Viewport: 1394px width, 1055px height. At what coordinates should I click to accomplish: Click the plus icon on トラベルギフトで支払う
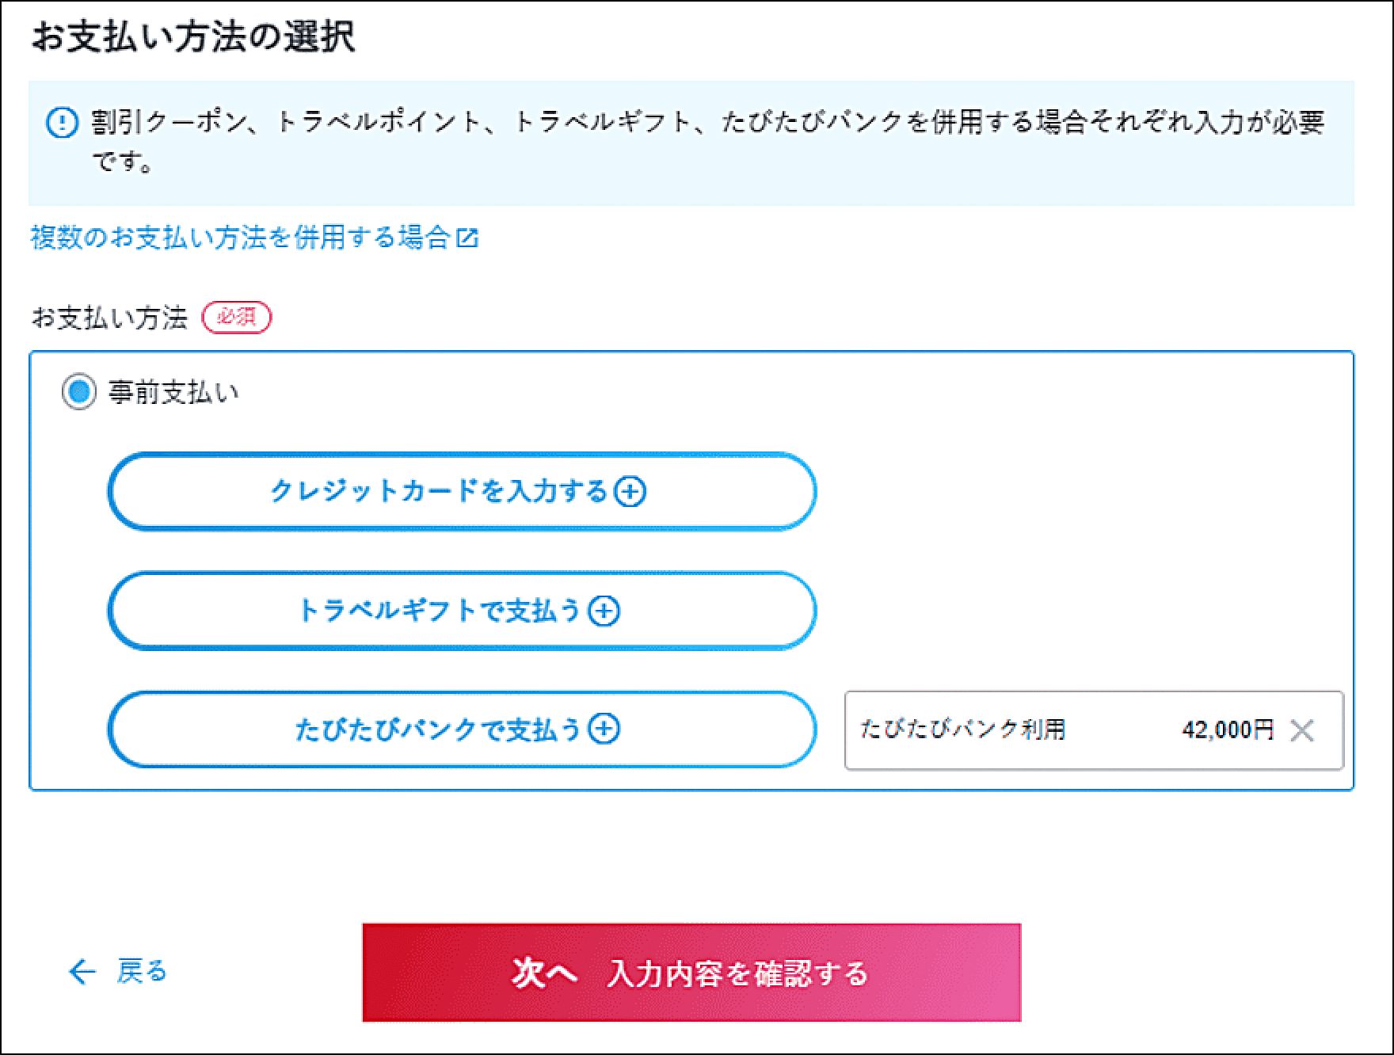(x=604, y=611)
